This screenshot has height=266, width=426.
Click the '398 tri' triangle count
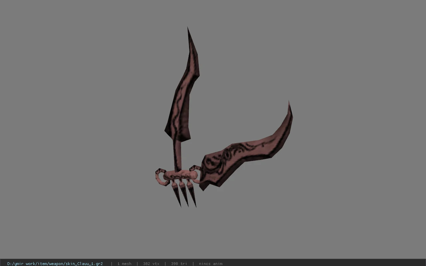pos(179,264)
